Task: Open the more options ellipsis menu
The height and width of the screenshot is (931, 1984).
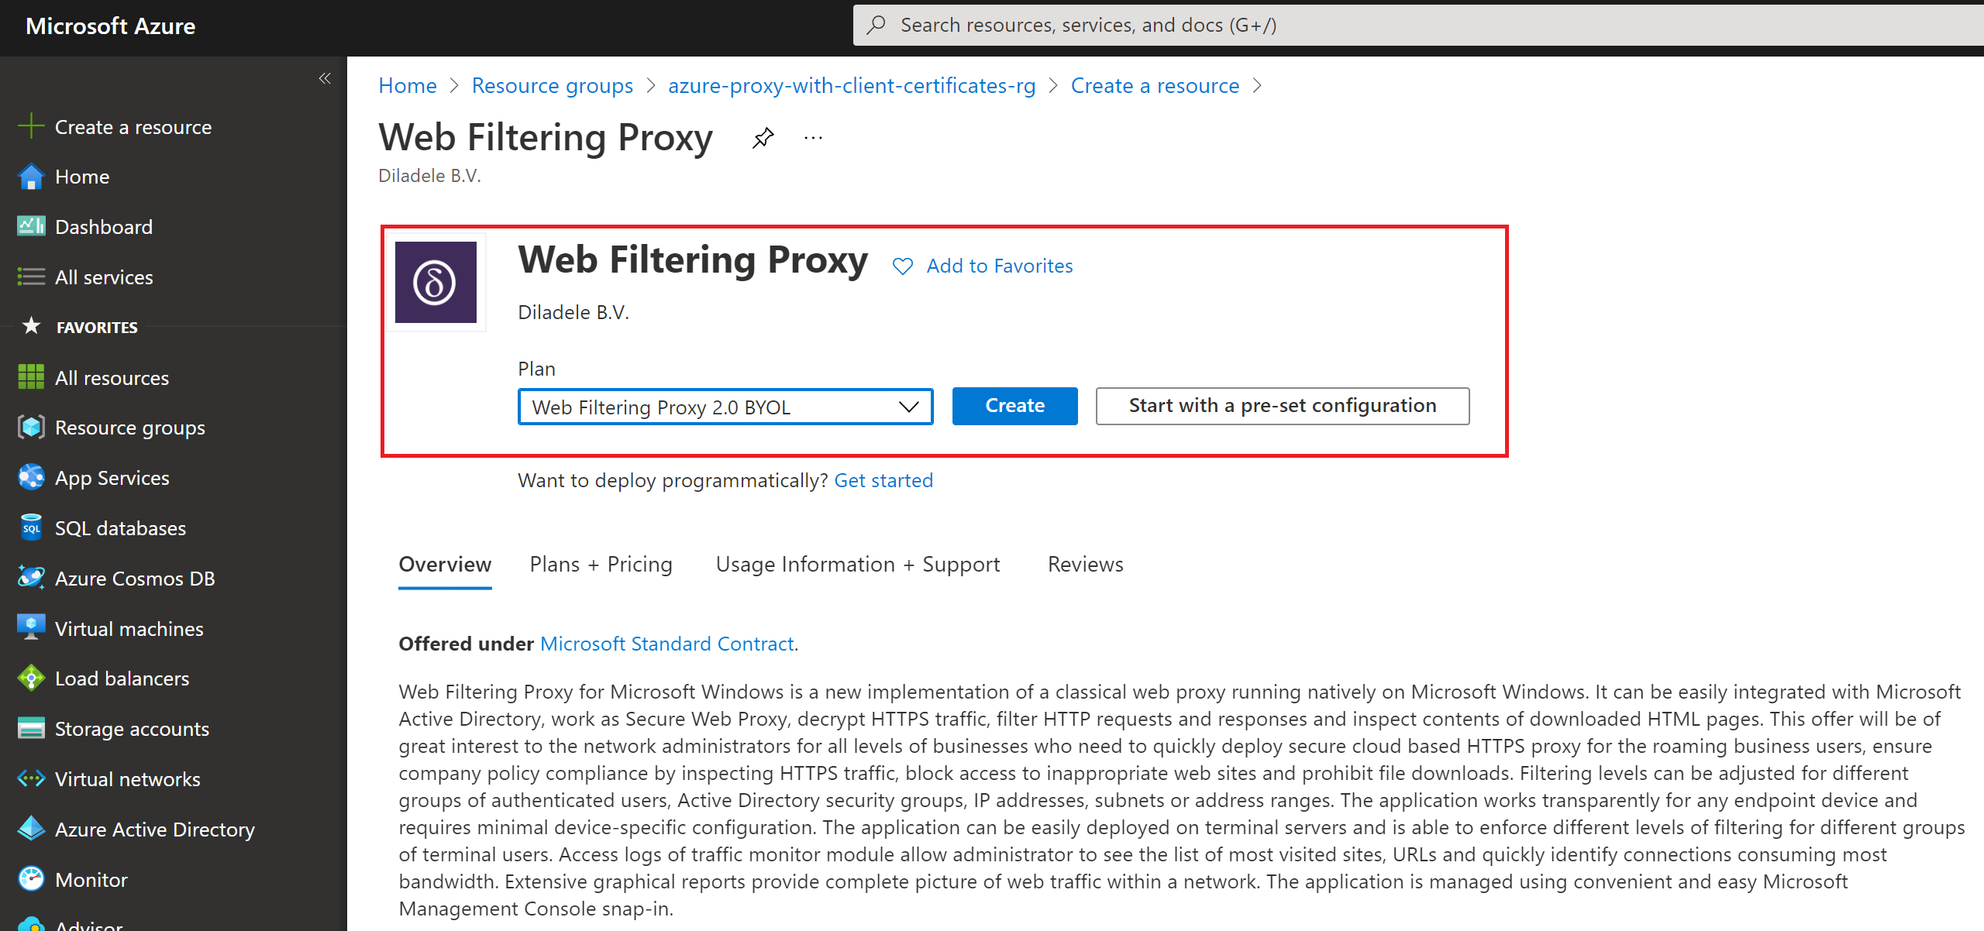Action: coord(813,138)
